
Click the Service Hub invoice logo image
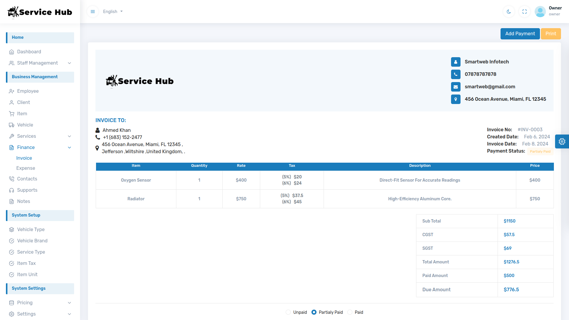[x=140, y=81]
